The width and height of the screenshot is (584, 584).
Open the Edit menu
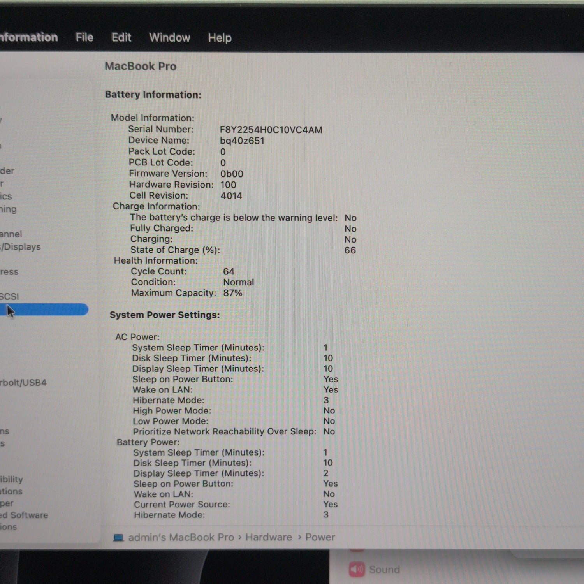pyautogui.click(x=121, y=37)
